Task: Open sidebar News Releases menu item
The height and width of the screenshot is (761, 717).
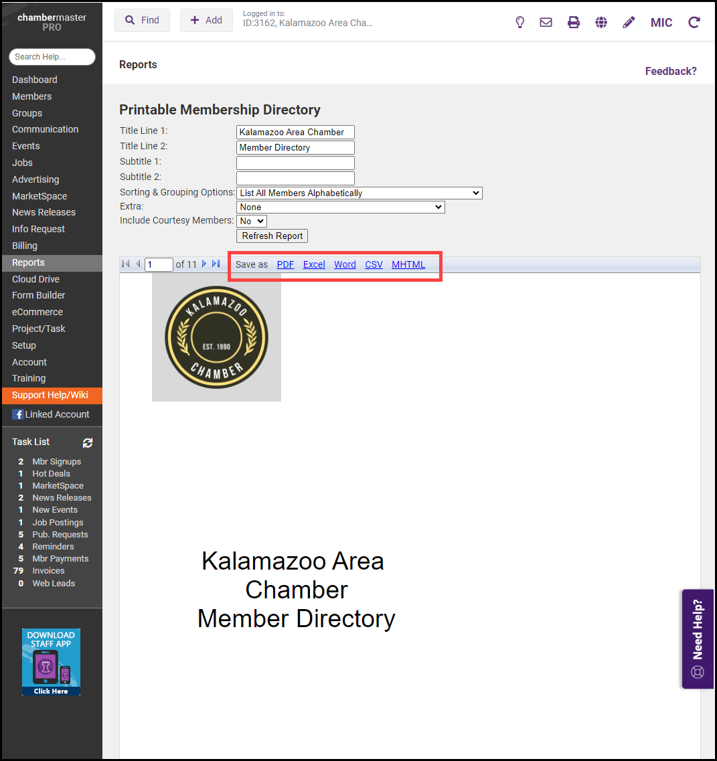Action: [x=44, y=212]
